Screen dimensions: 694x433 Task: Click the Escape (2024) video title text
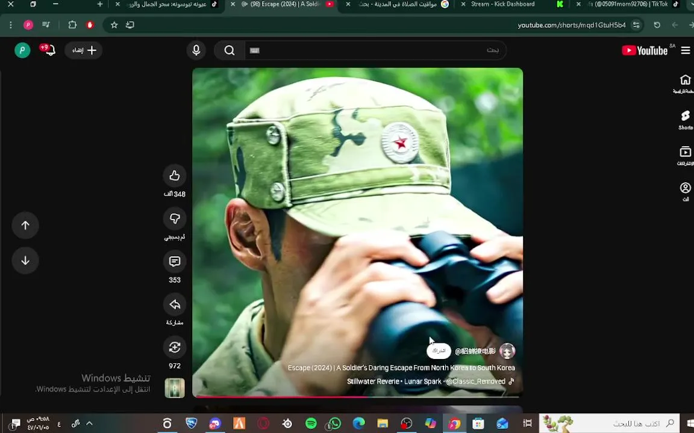coord(401,367)
